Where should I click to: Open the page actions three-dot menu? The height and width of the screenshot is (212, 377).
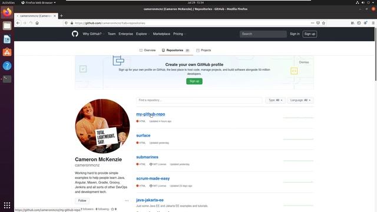point(312,23)
